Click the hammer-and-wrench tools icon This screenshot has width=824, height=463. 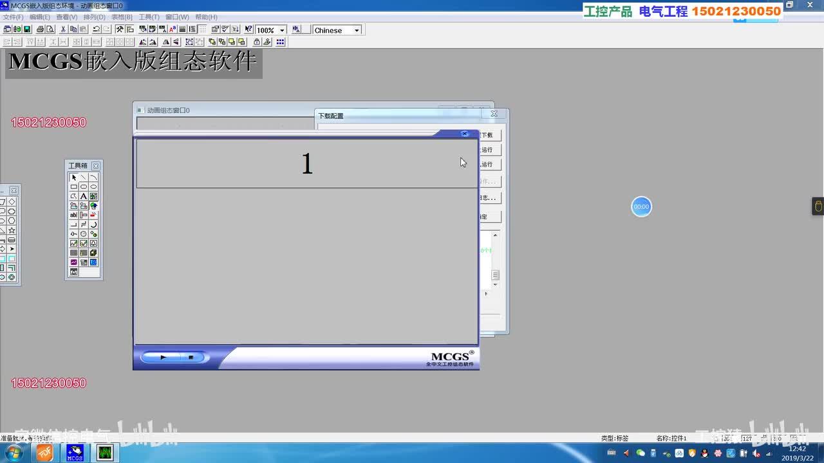(x=120, y=30)
